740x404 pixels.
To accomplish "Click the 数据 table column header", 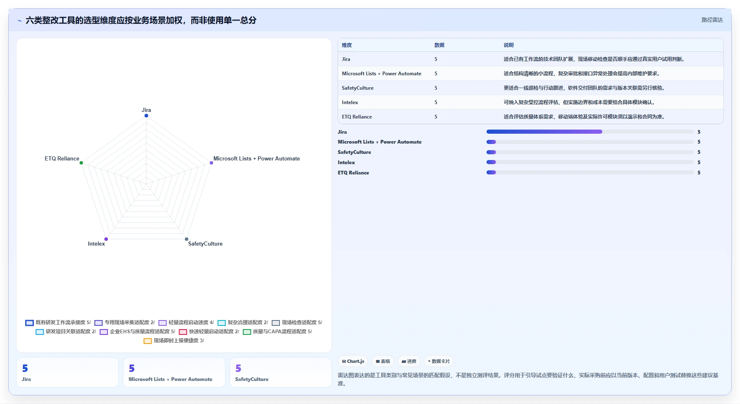I will pos(439,45).
